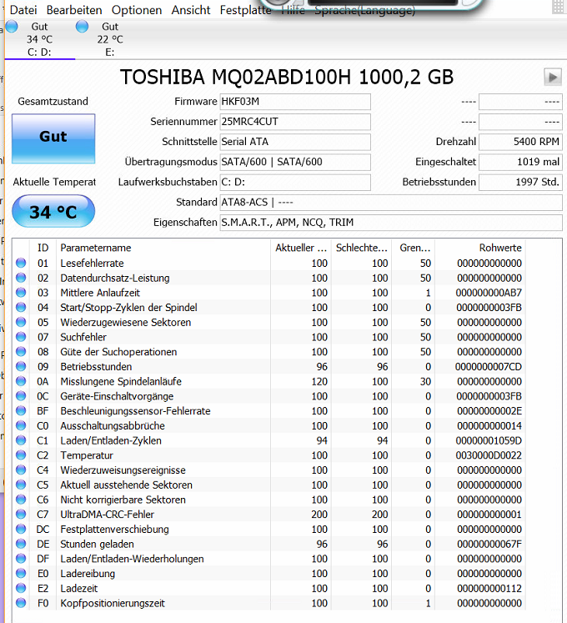Screen dimensions: 567x623
Task: Click status icon of UltraDMA-CRC-Fehler row
Action: coord(21,514)
